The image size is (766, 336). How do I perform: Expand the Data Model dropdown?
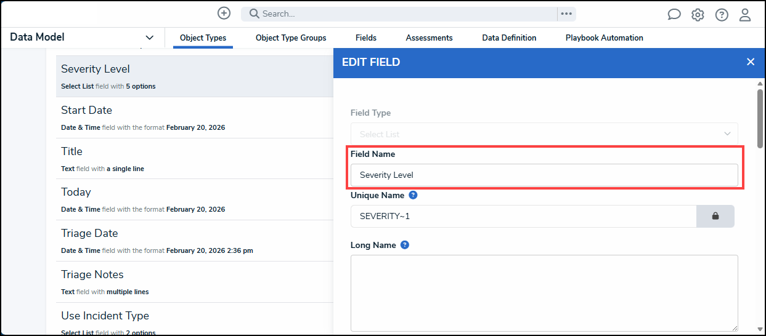pyautogui.click(x=149, y=38)
